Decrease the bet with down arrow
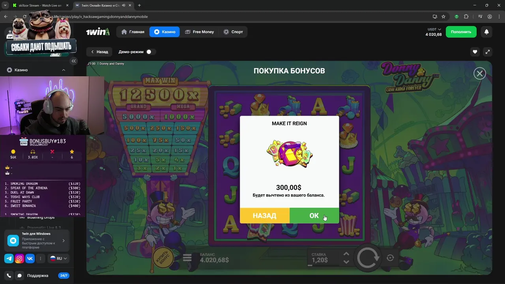The width and height of the screenshot is (505, 284). point(346,262)
